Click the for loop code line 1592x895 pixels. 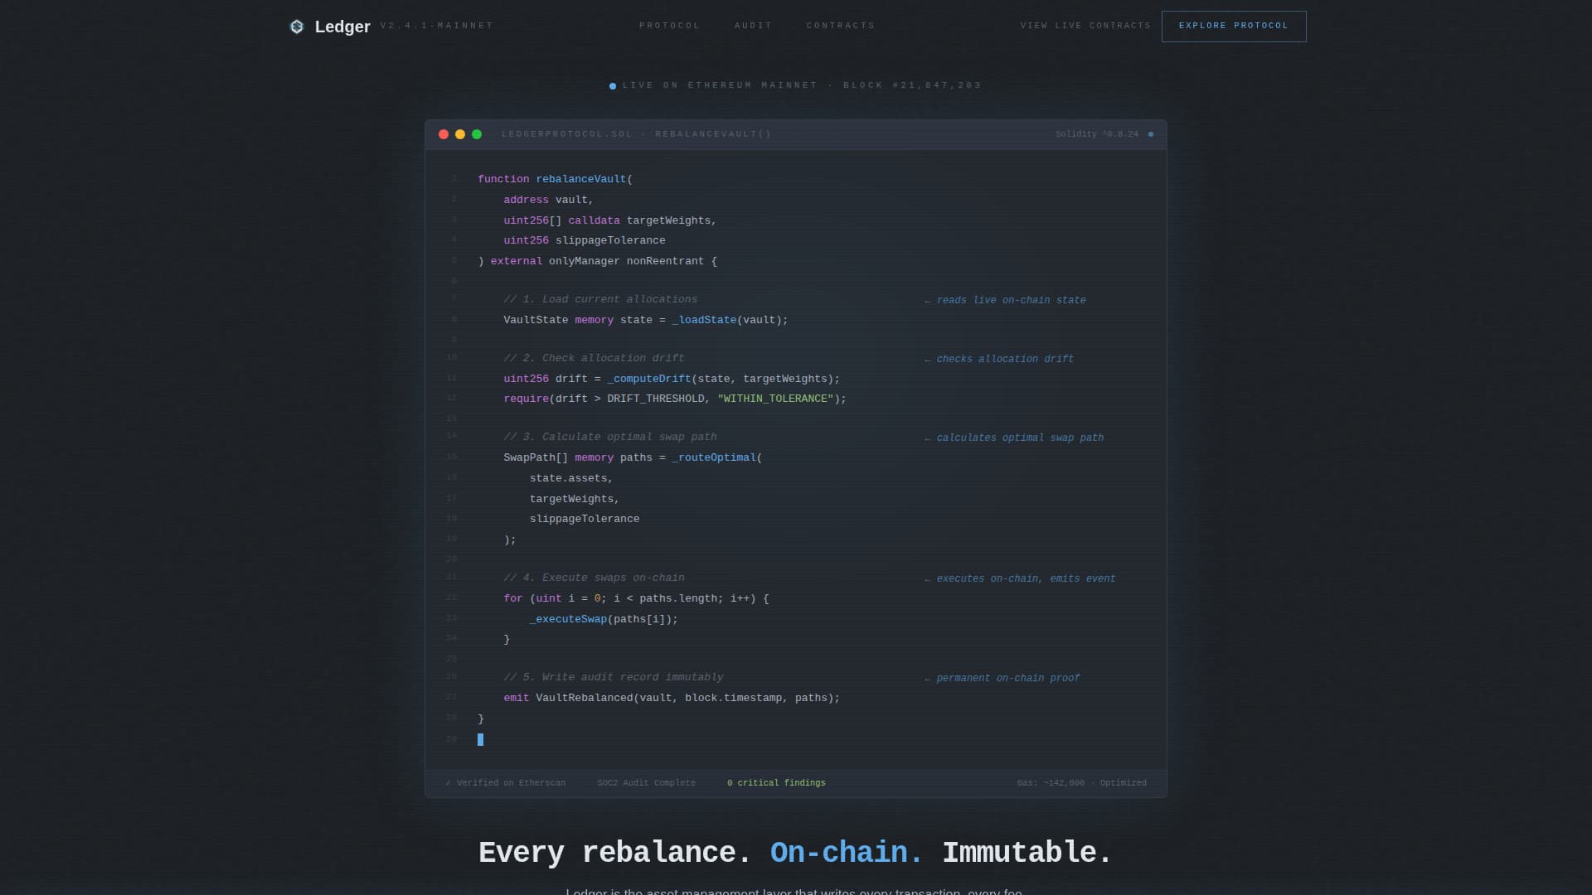(636, 598)
